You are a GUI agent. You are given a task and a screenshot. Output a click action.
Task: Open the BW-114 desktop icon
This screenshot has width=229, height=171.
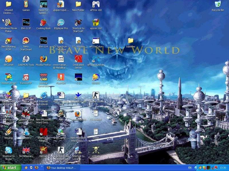click(44, 41)
